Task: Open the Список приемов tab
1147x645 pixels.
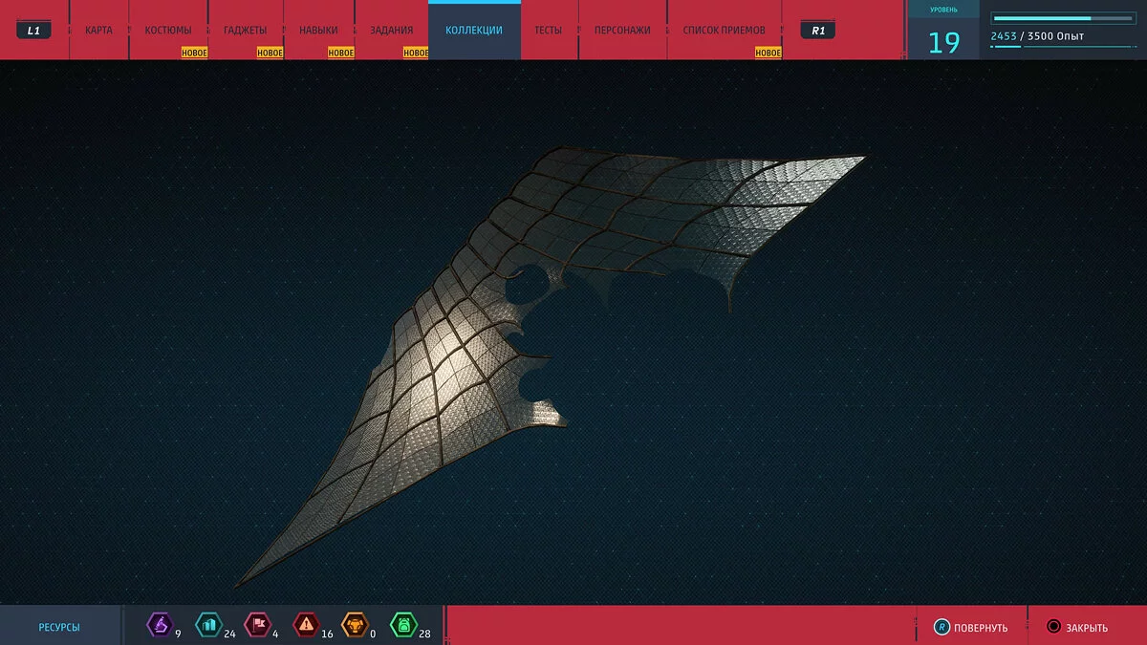Action: point(725,31)
